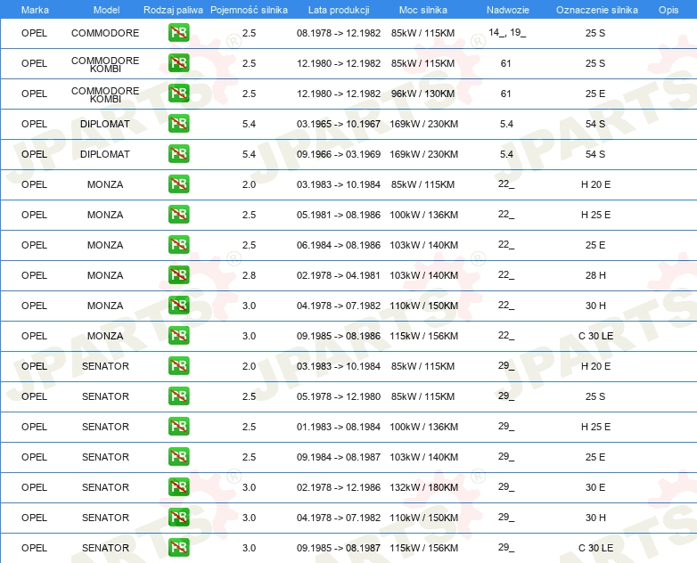
Task: Select the date range 02.1978 -> 12.1986
Action: click(339, 487)
